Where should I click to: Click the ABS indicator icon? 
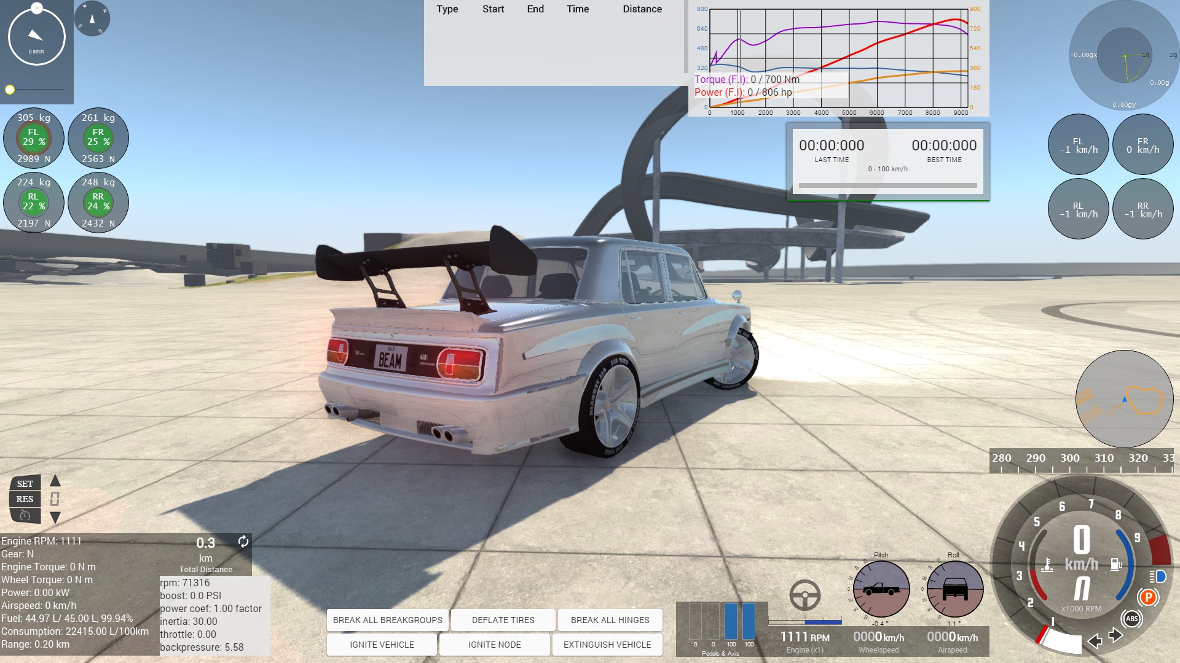(1131, 619)
